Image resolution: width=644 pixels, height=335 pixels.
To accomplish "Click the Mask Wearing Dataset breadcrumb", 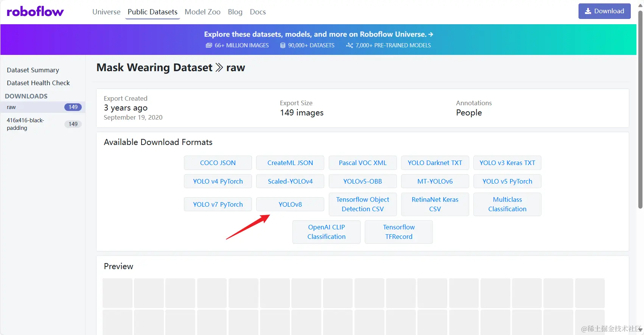I will [154, 67].
